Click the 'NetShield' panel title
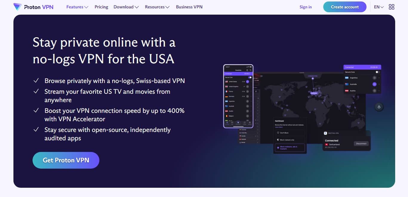Viewport: 408px width, 197px height. point(279,121)
